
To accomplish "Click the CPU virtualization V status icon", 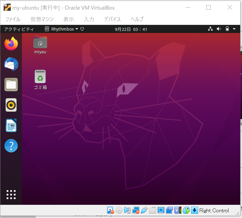I will [178, 210].
